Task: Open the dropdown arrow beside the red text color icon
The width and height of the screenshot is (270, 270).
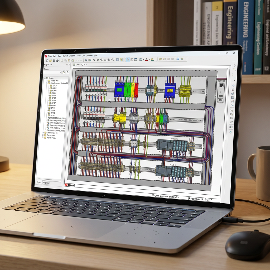Action: tap(149, 59)
